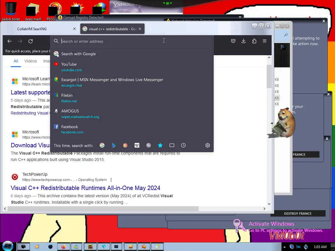The image size is (335, 251).
Task: Search this time with Bing icon
Action: [114, 145]
